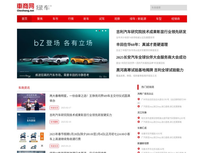Click the 车市聚焦 tag
Image resolution: width=204 pixels, height=153 pixels.
coord(54,122)
